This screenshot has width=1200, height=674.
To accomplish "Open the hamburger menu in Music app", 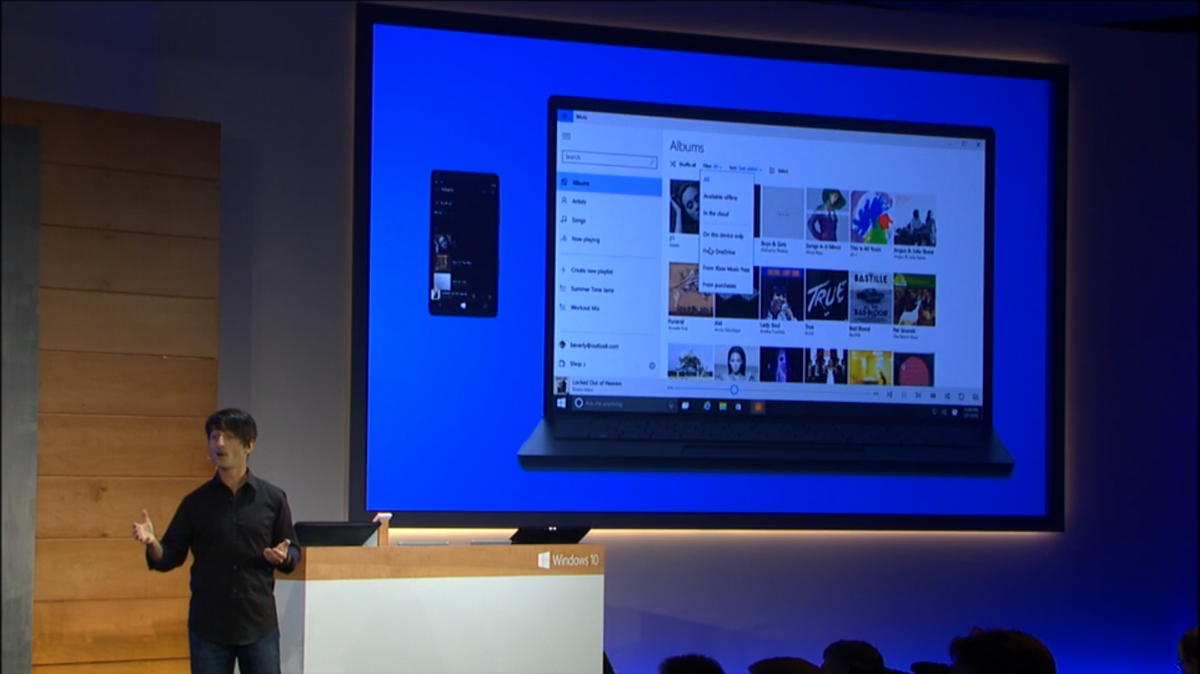I will 567,136.
